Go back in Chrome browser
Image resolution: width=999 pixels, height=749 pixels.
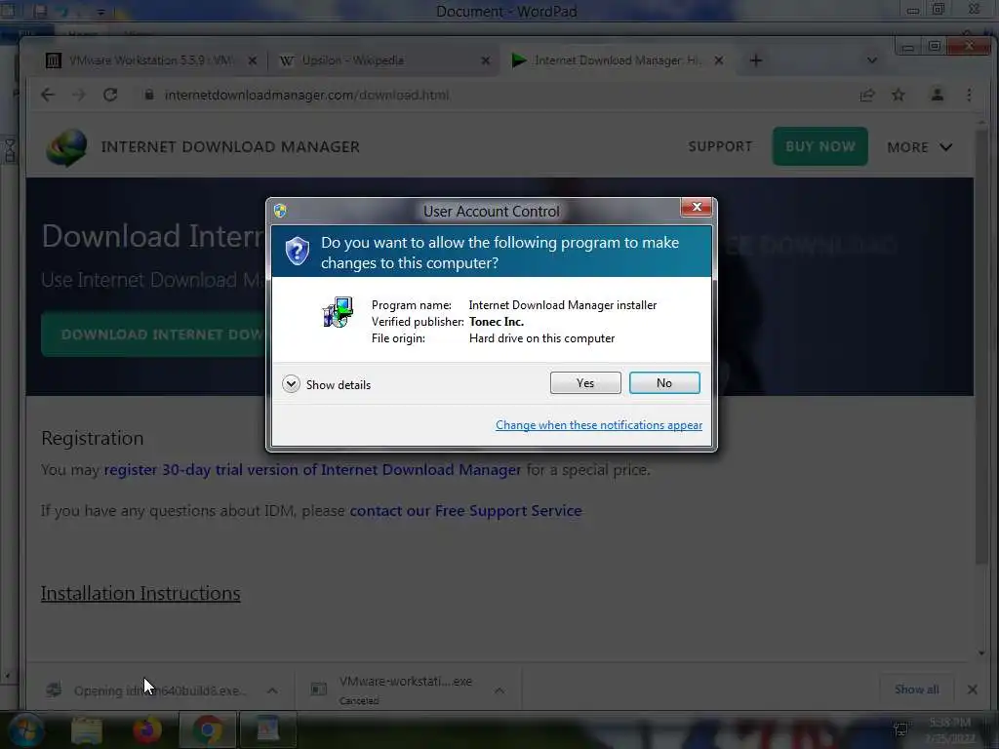(x=48, y=95)
